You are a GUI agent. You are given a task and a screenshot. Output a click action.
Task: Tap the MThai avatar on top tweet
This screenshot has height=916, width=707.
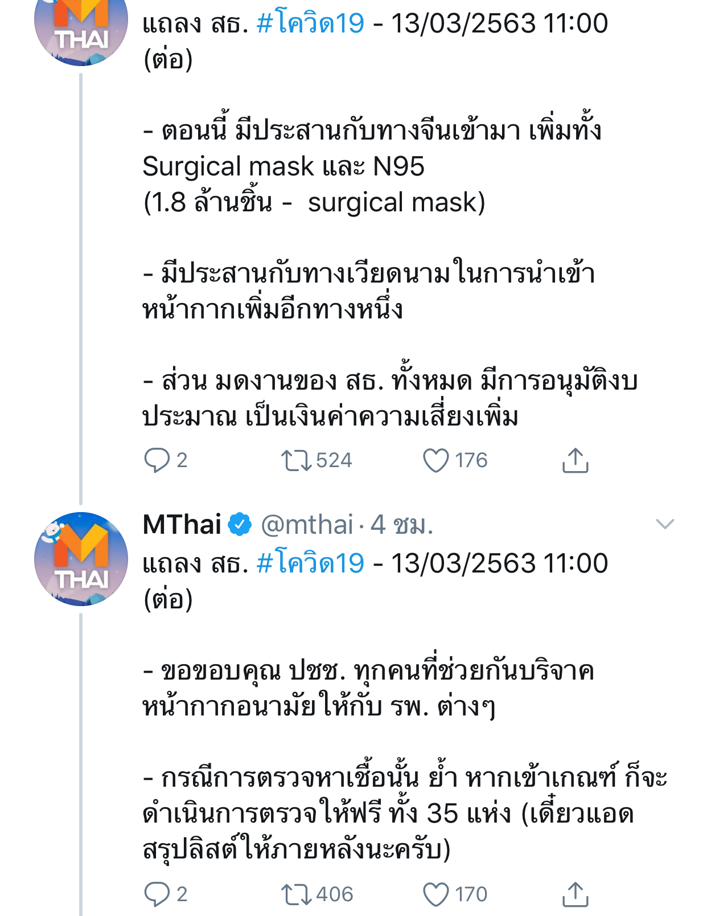[81, 28]
